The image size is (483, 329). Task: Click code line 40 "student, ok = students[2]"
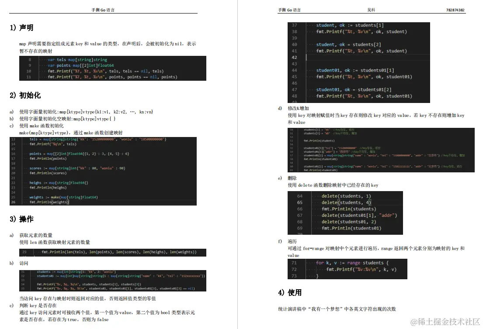348,45
